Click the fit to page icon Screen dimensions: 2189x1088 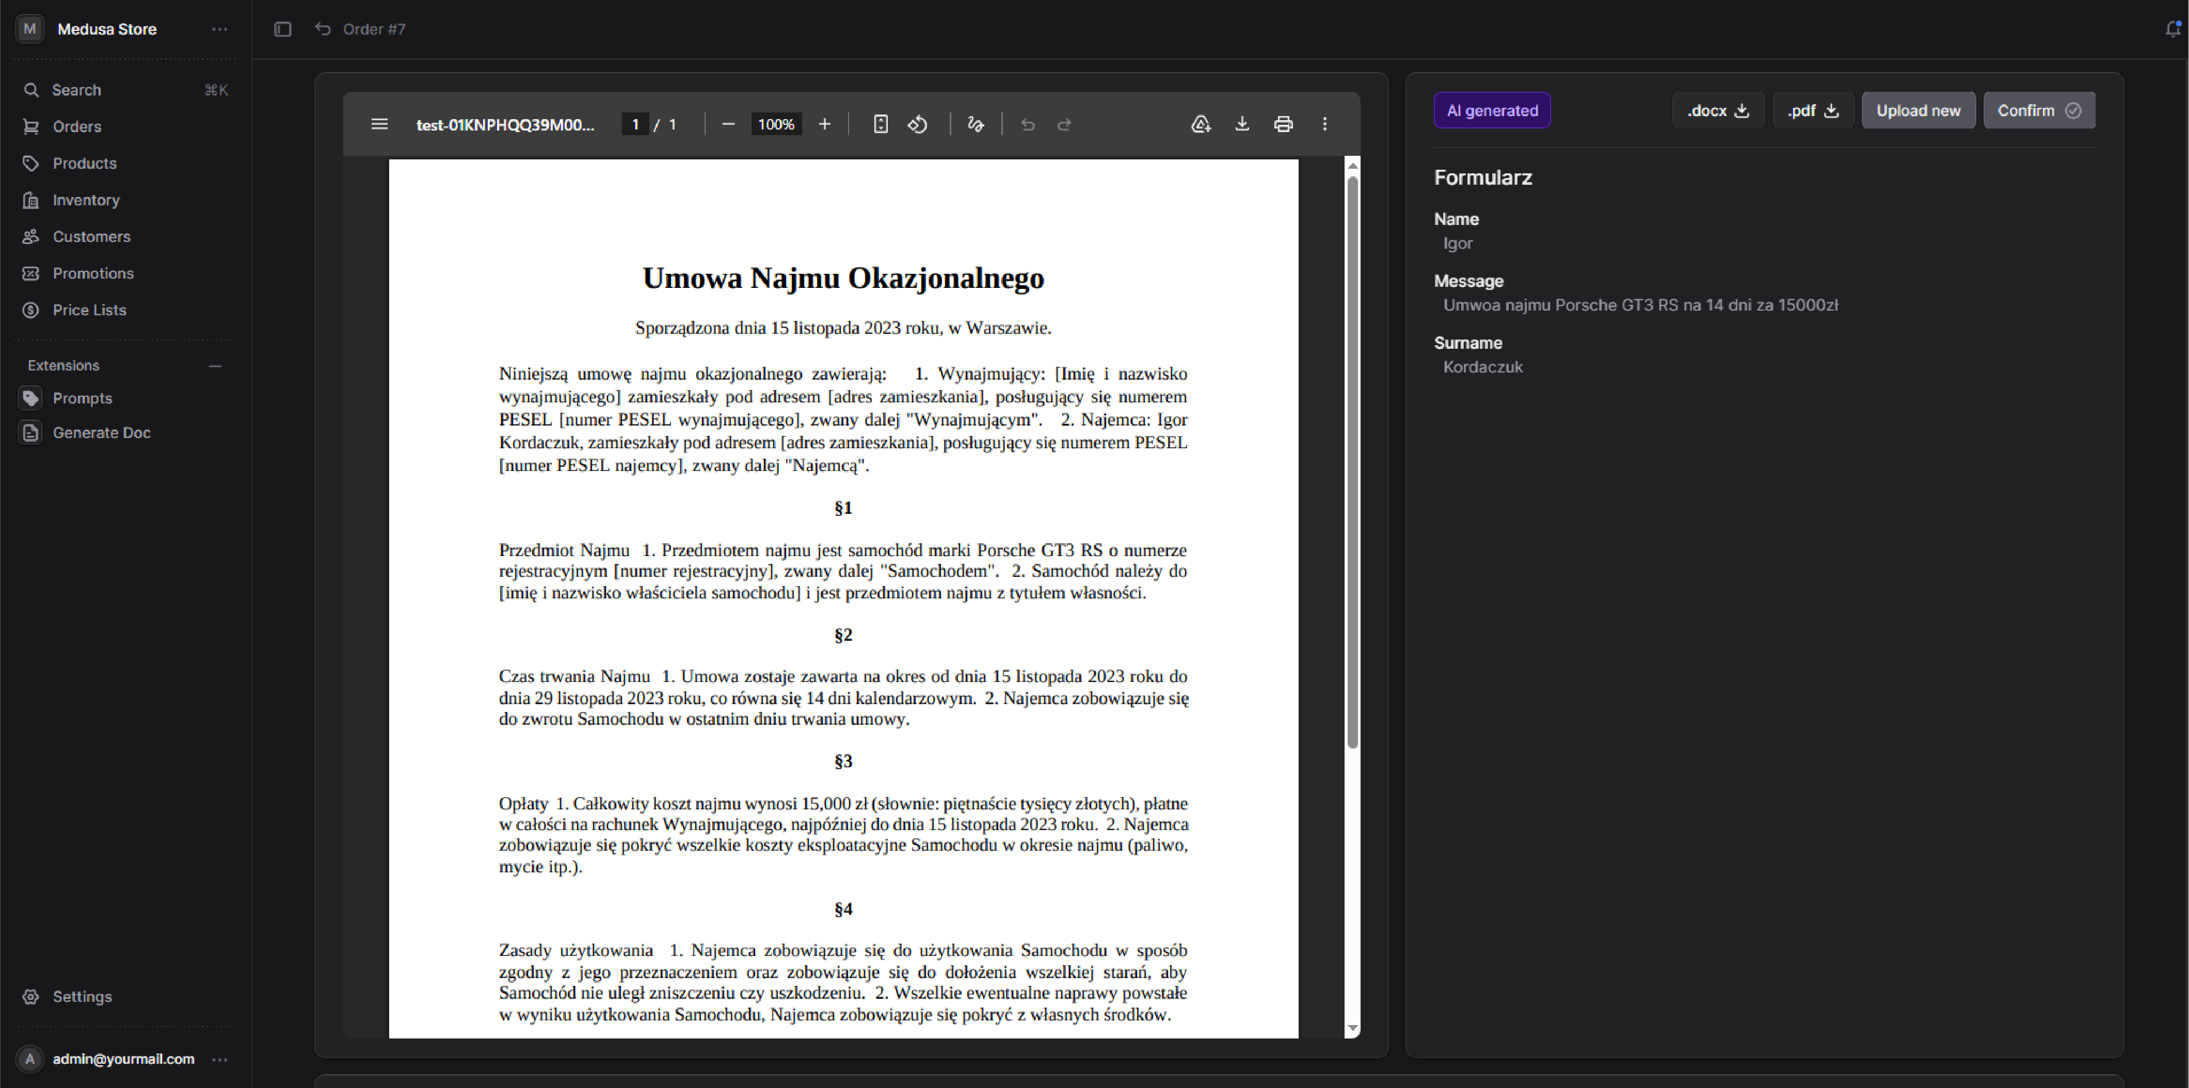click(881, 124)
